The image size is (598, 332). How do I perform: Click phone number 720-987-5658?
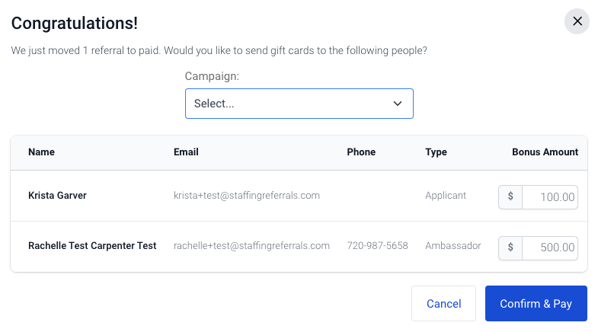377,246
